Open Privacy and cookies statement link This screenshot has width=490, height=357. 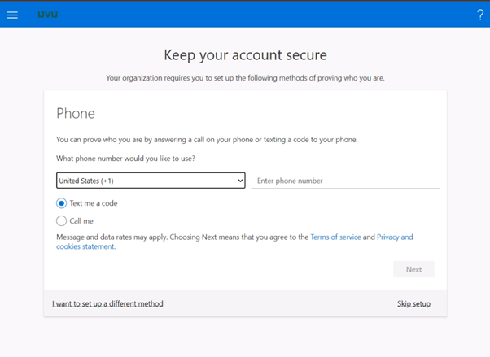tap(394, 237)
